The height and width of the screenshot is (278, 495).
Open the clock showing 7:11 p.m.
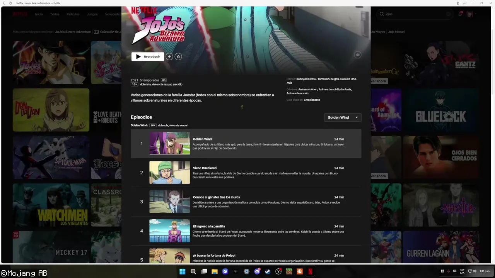[x=485, y=271]
